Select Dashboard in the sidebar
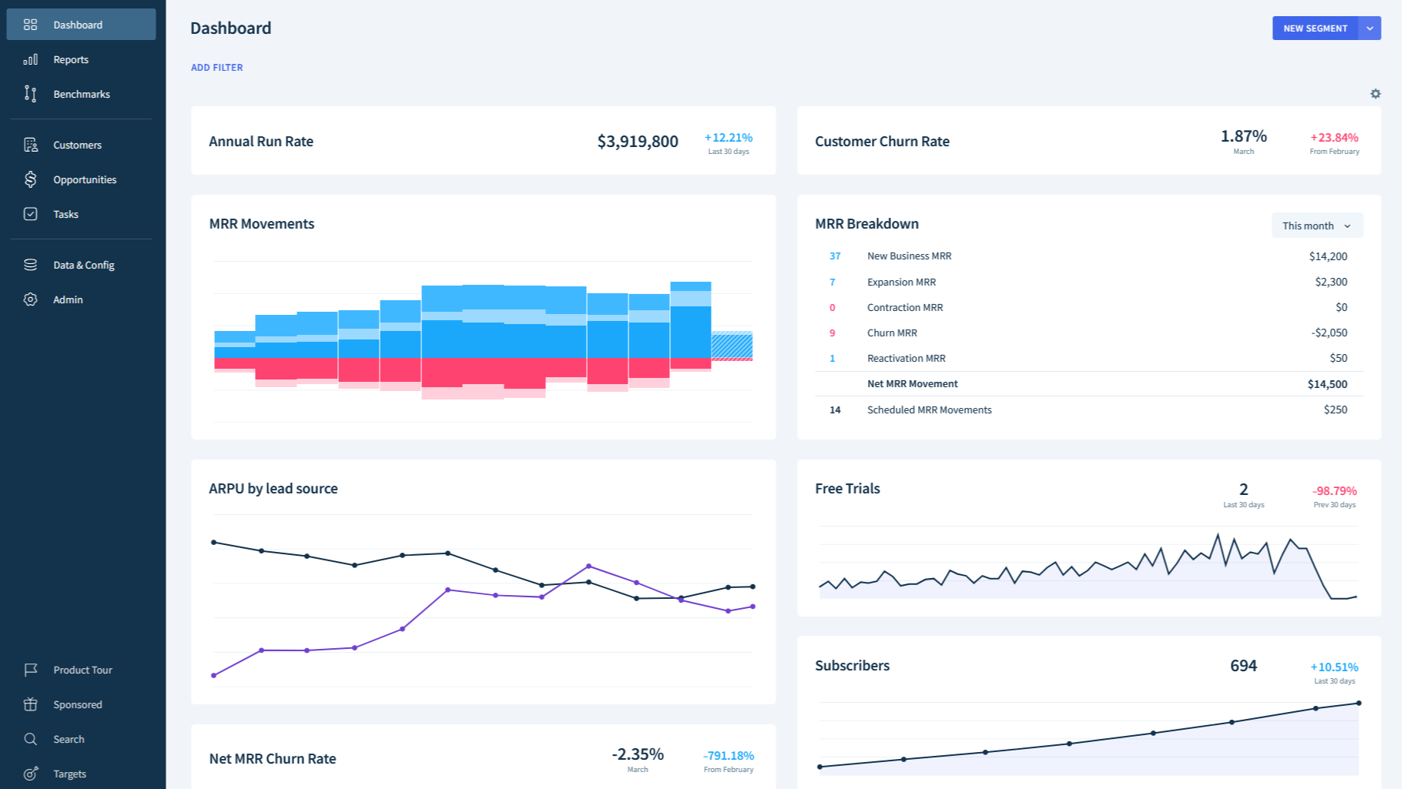The width and height of the screenshot is (1404, 789). 77,24
